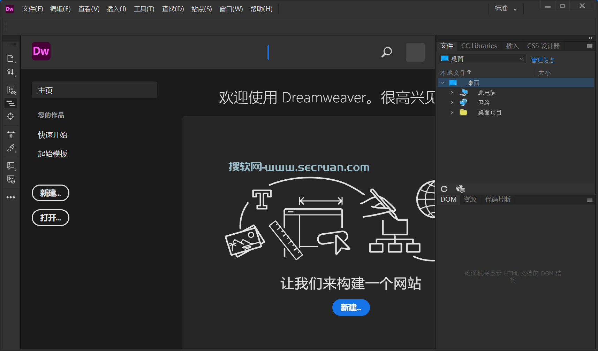Open the 文件(F) menu
598x351 pixels.
(x=32, y=9)
